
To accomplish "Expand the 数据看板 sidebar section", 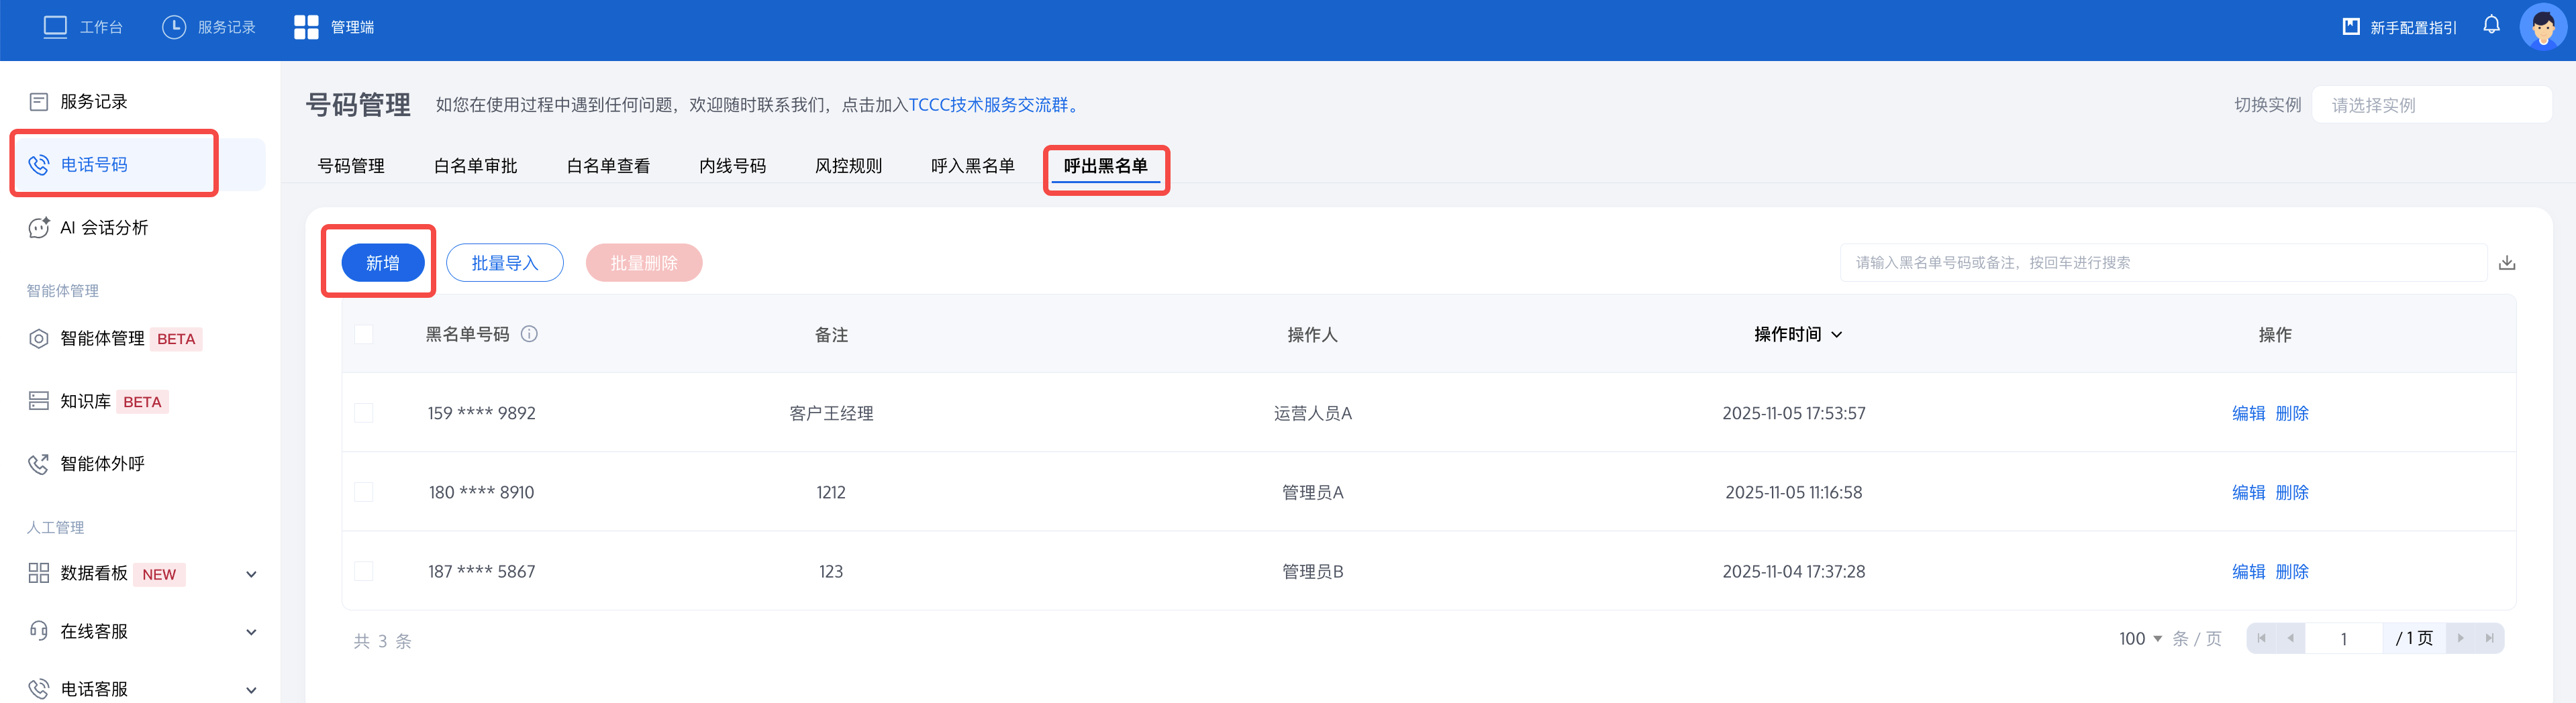I will [251, 574].
